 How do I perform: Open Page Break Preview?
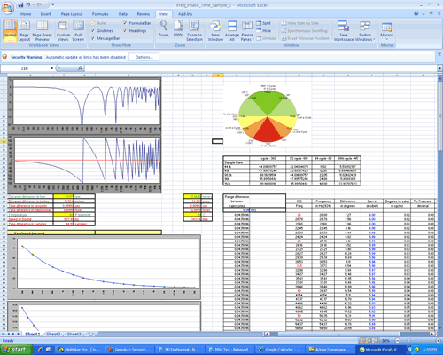[x=42, y=31]
